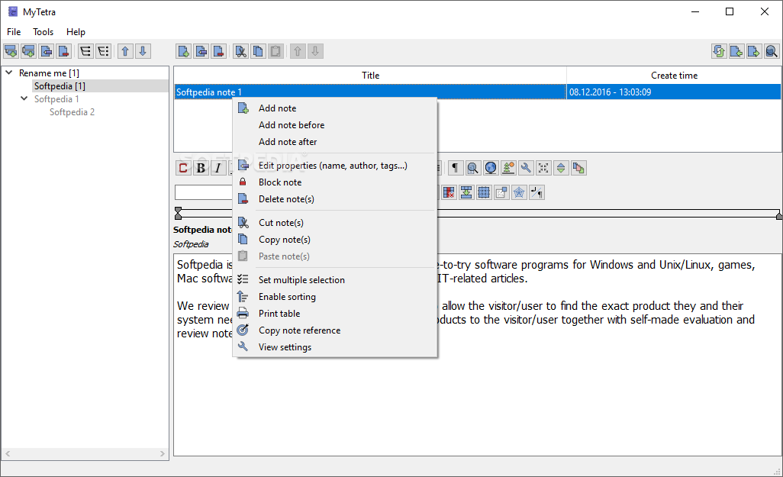This screenshot has width=783, height=477.
Task: Click the right arrow of the tree horizontal scrollbar
Action: (163, 453)
